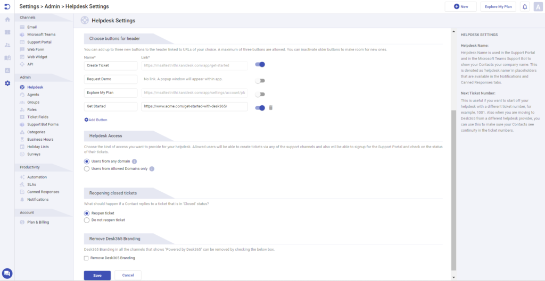Open the Contacts icon in left rail
This screenshot has height=281, width=545.
click(7, 45)
